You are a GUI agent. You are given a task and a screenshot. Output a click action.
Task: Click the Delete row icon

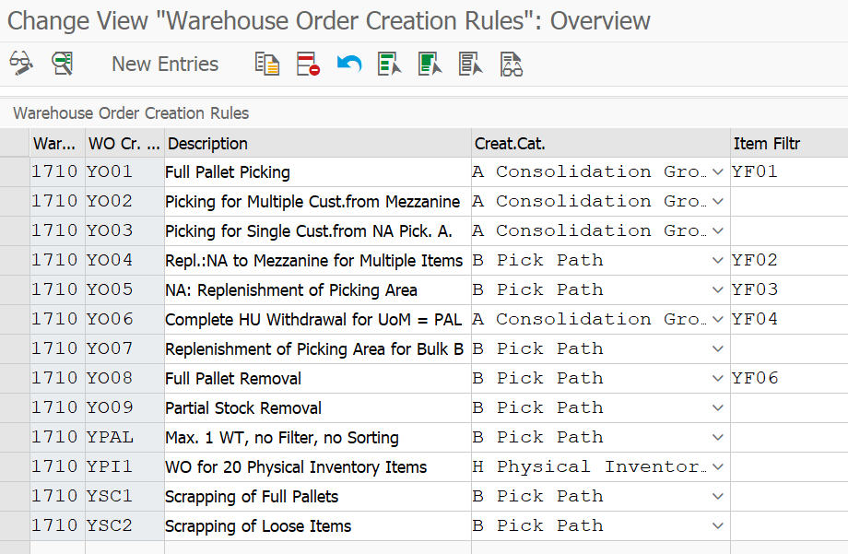click(x=308, y=64)
